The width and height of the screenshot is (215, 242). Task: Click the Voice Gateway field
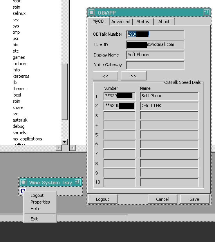coord(155,65)
